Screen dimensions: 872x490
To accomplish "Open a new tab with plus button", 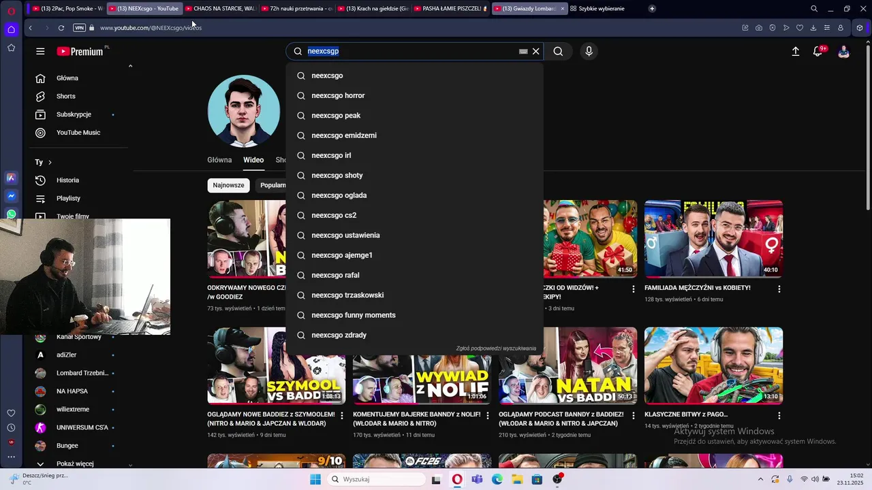I will 652,9.
